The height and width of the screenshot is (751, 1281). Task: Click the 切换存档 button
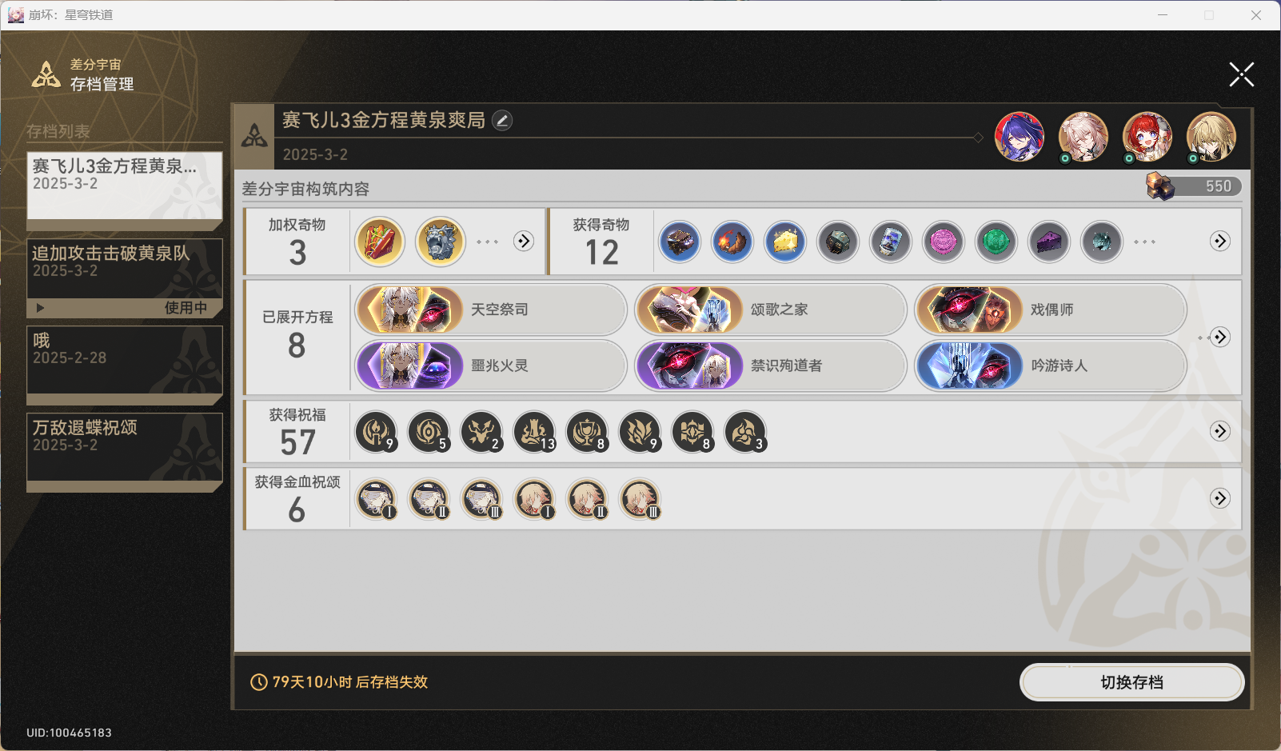[1132, 682]
